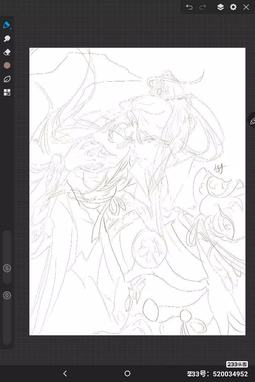Click the opacity O slider handle
Screen dimensions: 255x382
pyautogui.click(x=7, y=295)
